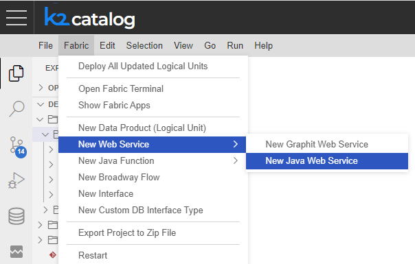Open the hamburger main menu

pos(16,18)
